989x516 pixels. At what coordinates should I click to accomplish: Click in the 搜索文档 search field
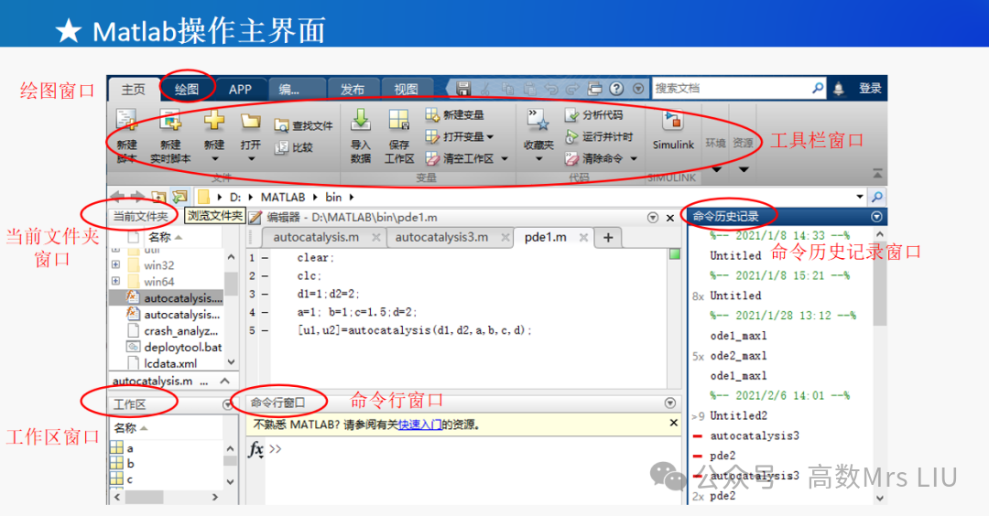tap(732, 88)
